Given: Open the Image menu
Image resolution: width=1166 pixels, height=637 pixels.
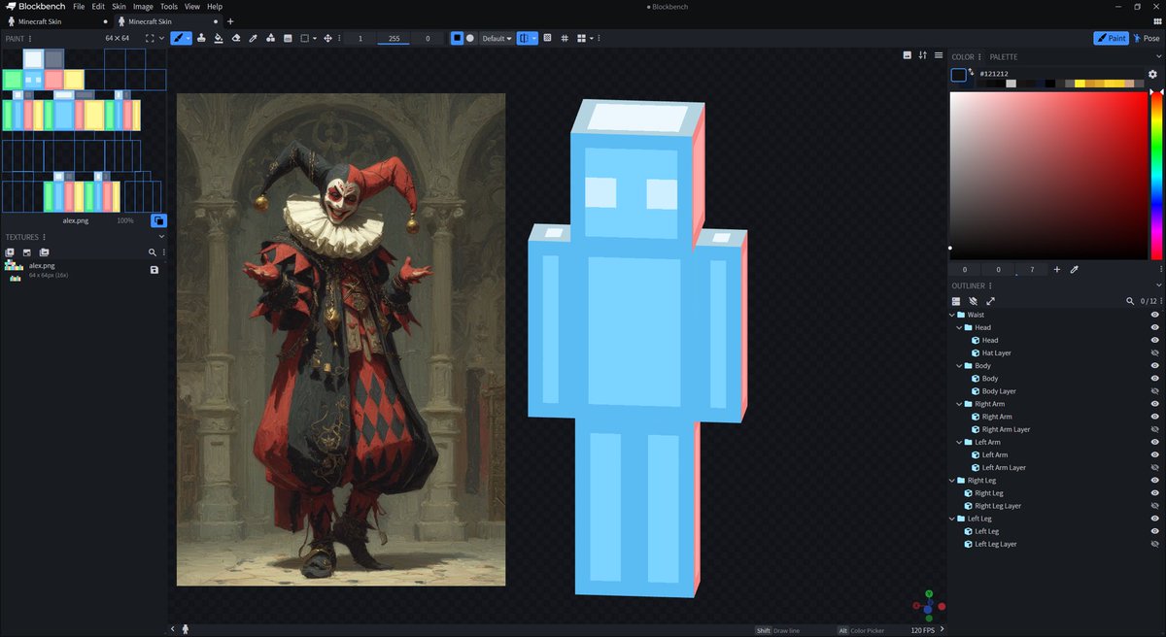Looking at the screenshot, I should [x=143, y=6].
